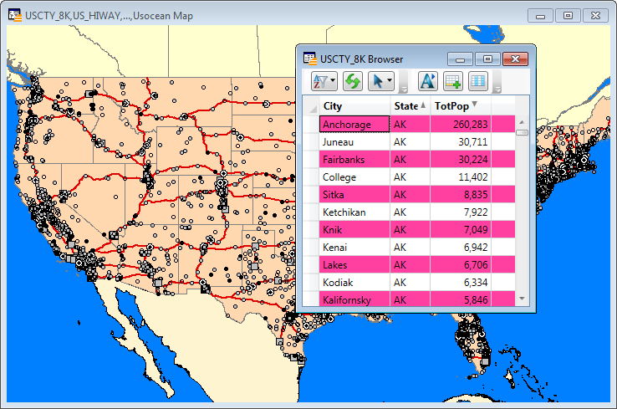The height and width of the screenshot is (409, 617).
Task: Click the select-all corner cell of table
Action: 311,106
